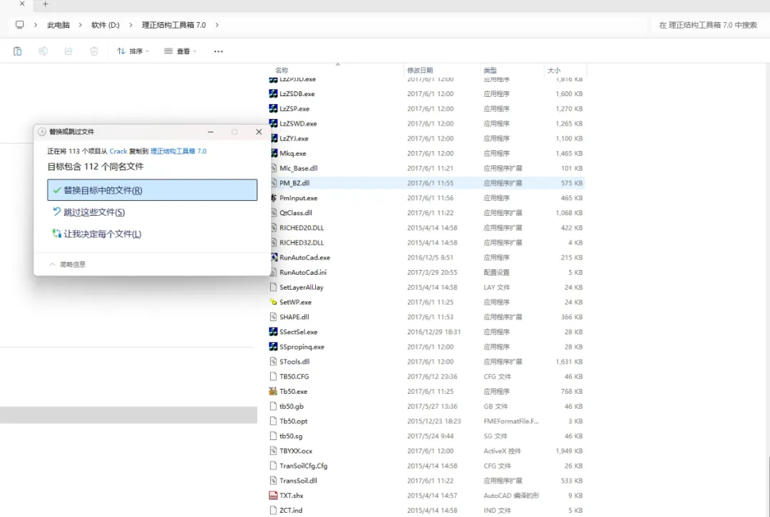Click the file list vertical scrollbar thumb
Image resolution: width=770 pixels, height=517 pixels.
tap(769, 486)
